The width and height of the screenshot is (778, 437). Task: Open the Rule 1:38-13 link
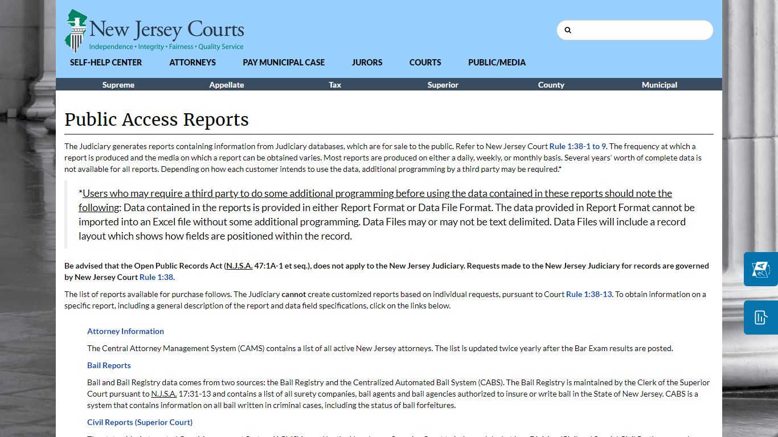point(589,294)
